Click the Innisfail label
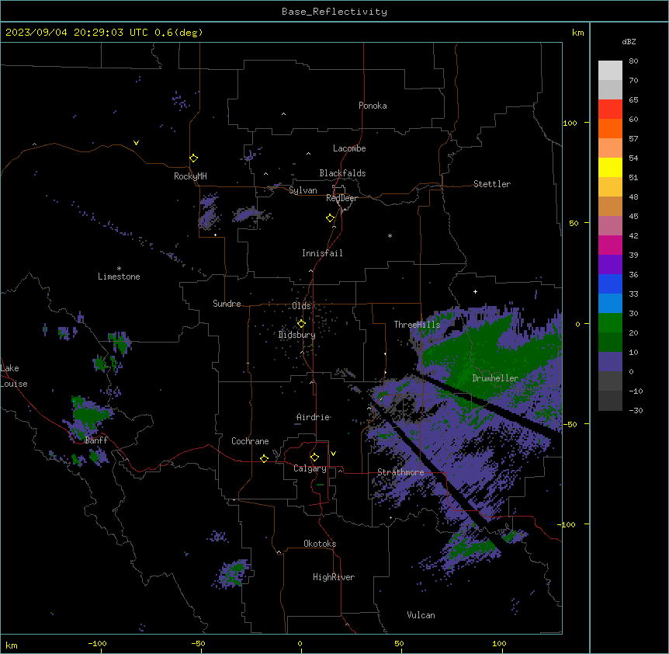 322,253
